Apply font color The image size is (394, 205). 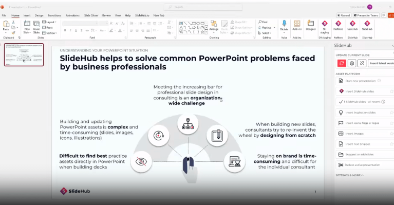point(120,30)
